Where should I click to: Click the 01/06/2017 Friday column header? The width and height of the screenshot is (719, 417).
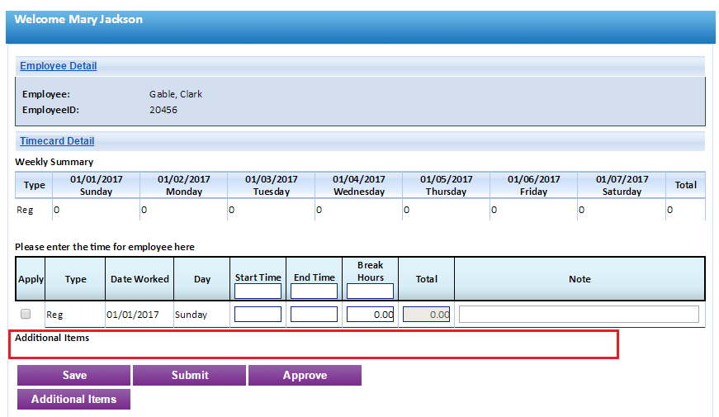pyautogui.click(x=534, y=185)
